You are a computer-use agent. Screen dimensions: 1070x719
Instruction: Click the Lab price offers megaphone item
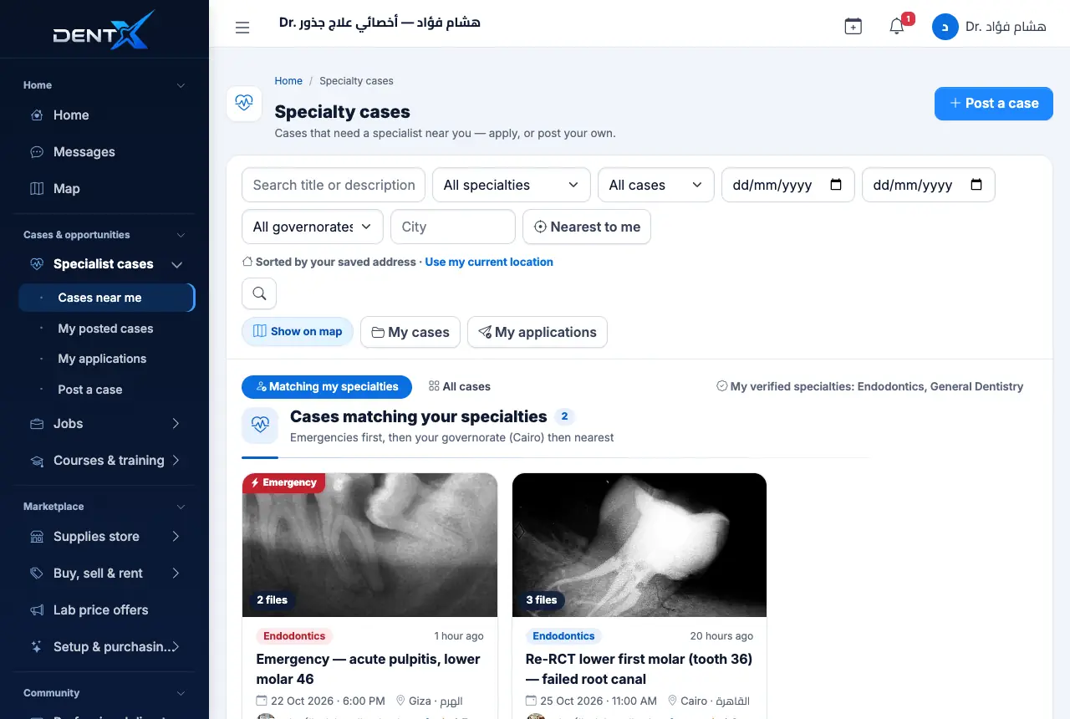coord(104,610)
